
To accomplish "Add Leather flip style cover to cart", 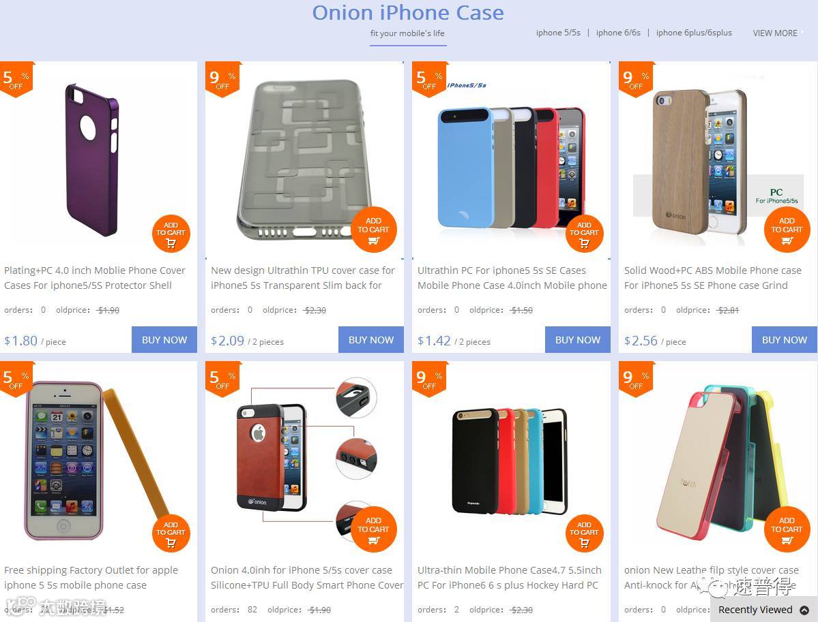I will [787, 529].
